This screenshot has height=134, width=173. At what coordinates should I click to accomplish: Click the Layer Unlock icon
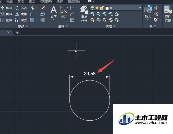(x=111, y=20)
